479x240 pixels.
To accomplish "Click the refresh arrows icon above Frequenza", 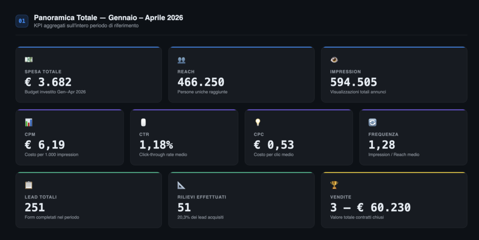I will point(372,123).
